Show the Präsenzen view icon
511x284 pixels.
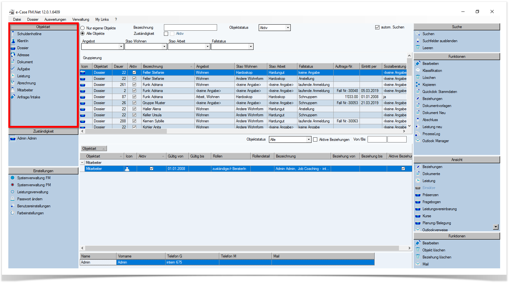[x=418, y=195]
